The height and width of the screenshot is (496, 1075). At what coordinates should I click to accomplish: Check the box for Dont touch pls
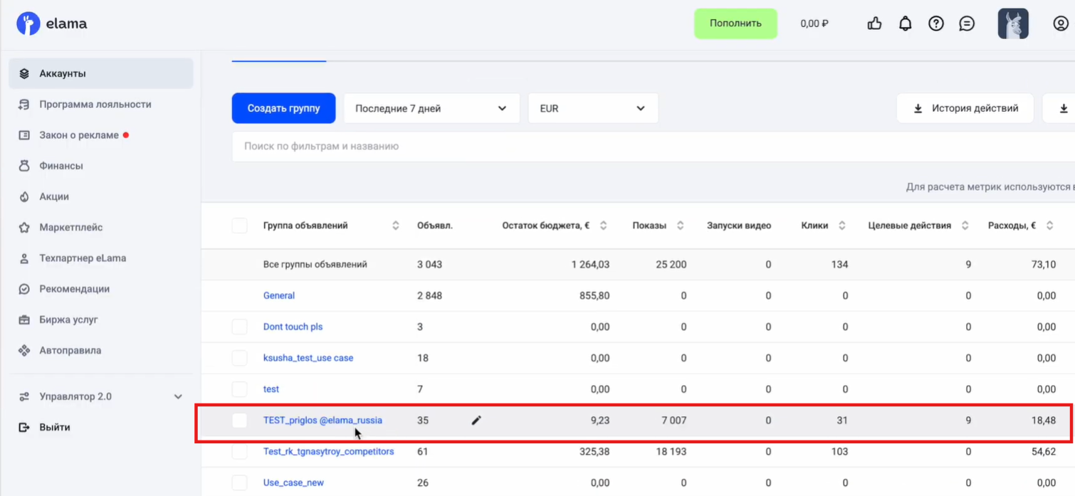(x=240, y=327)
